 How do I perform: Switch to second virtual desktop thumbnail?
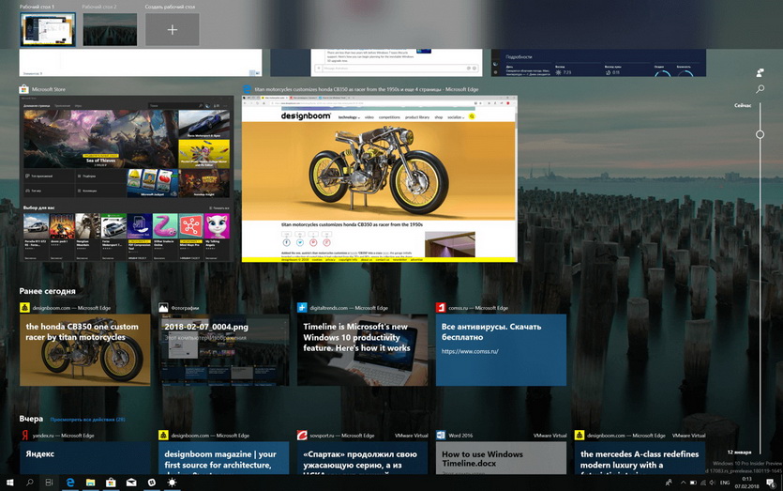110,30
